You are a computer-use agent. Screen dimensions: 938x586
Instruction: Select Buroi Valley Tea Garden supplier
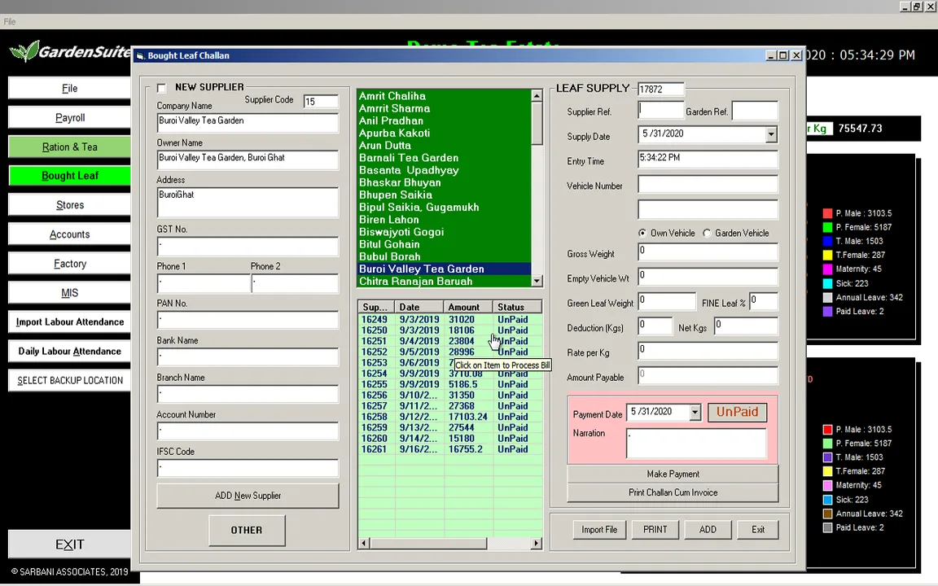tap(444, 269)
